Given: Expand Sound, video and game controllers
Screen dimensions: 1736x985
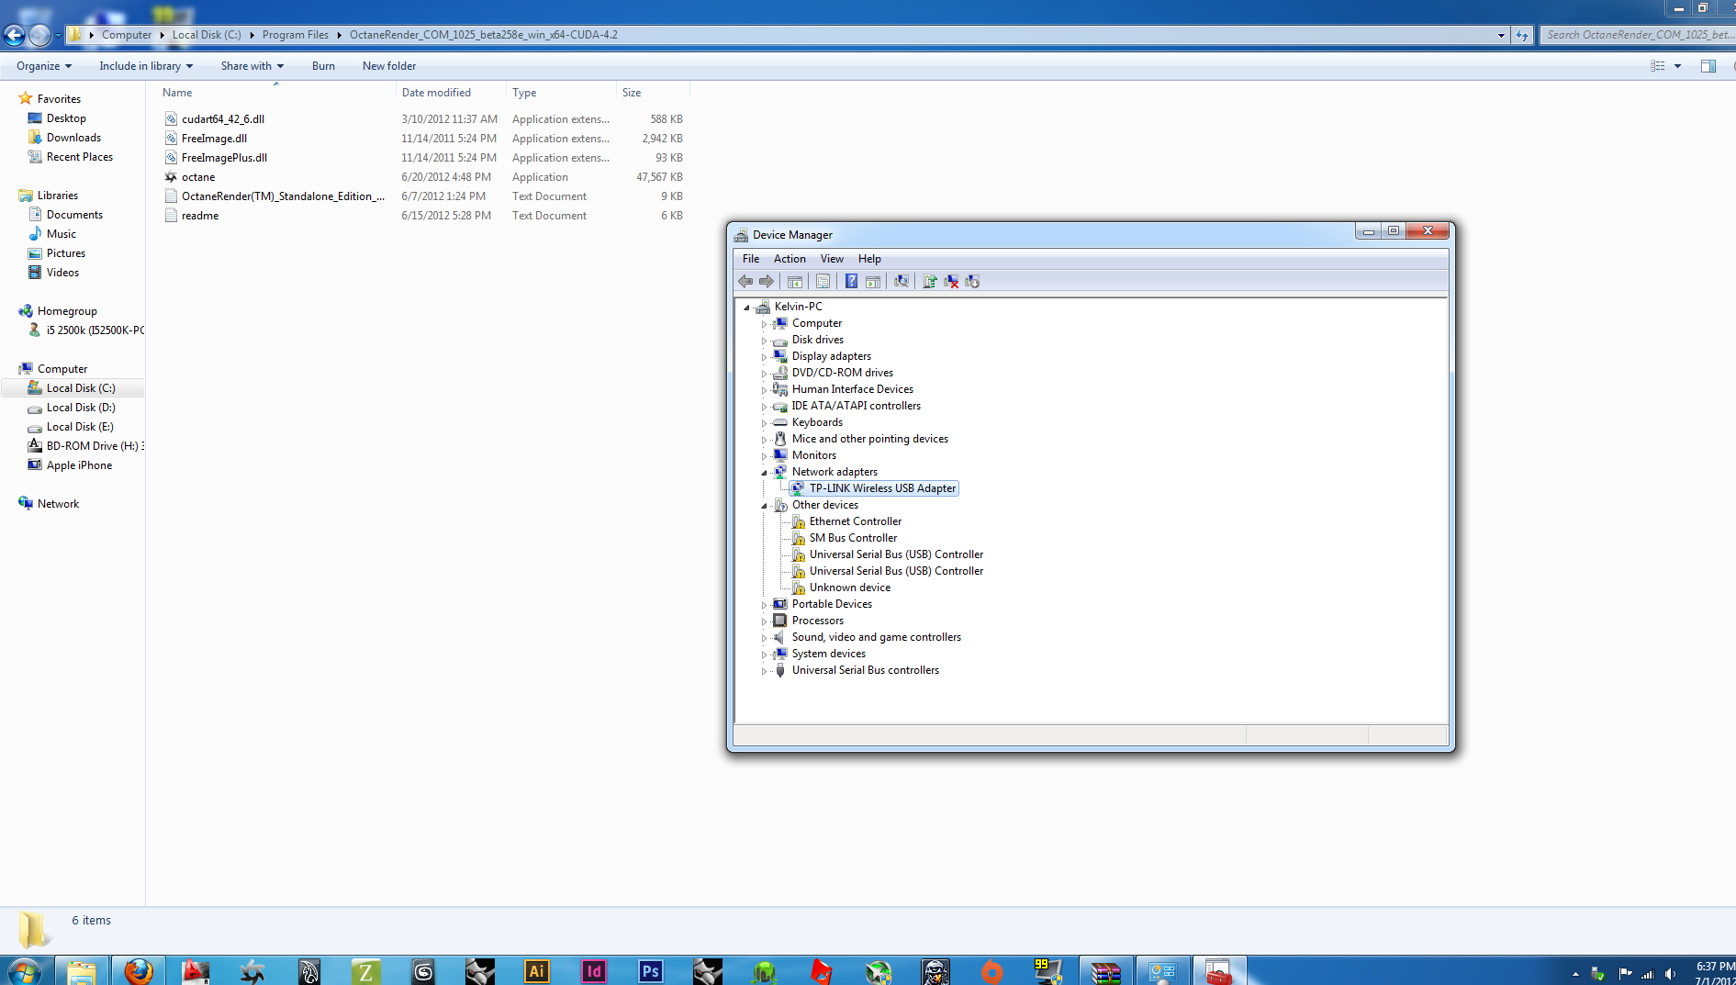Looking at the screenshot, I should tap(764, 638).
